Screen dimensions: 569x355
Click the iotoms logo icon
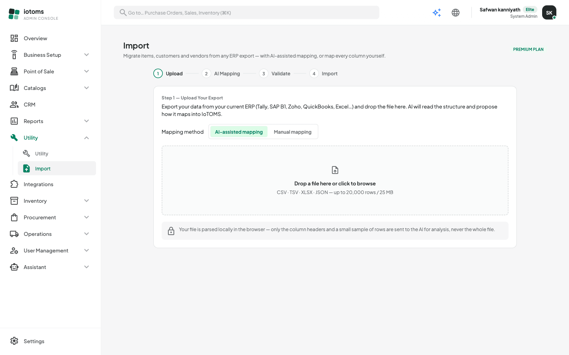[x=14, y=14]
